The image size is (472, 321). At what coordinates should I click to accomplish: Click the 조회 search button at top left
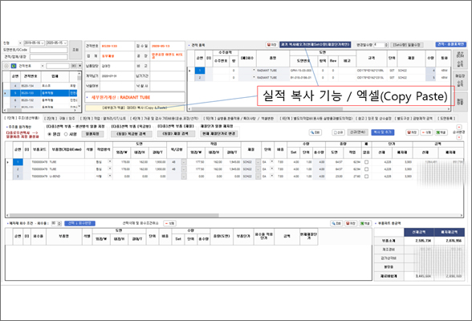75,50
